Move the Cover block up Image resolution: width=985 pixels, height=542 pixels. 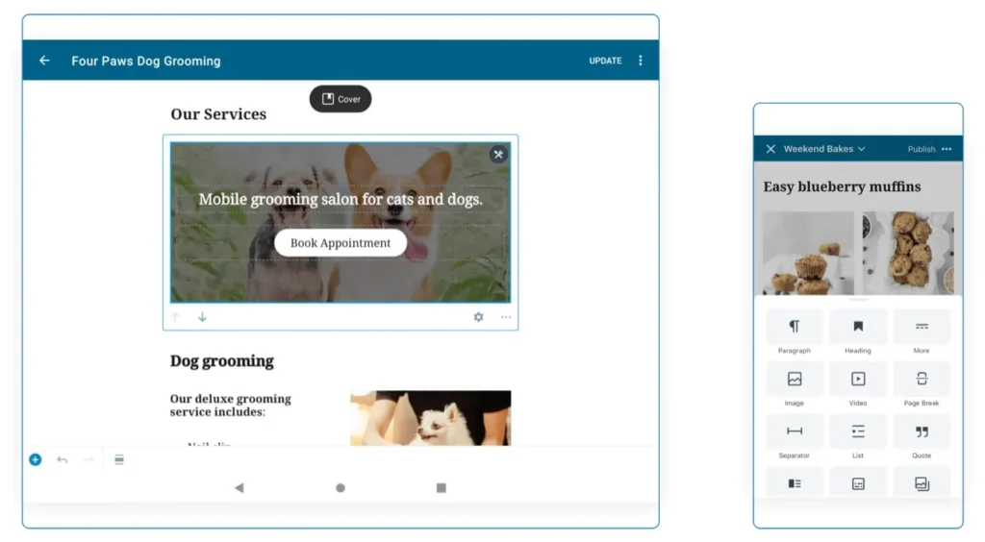coord(176,317)
